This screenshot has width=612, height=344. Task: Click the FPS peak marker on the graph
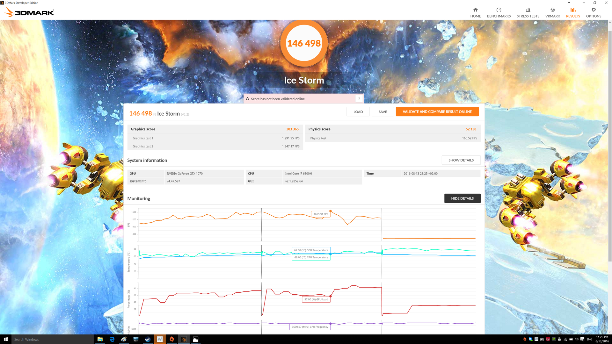click(x=331, y=211)
